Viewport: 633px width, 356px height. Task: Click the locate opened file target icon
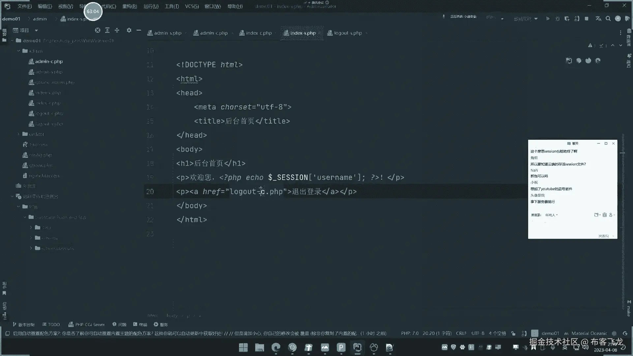[98, 30]
